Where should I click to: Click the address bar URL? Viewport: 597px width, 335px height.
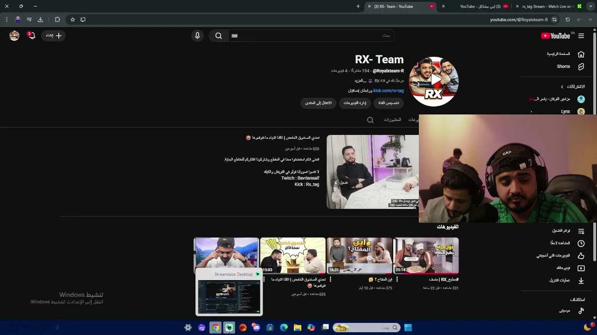click(519, 20)
